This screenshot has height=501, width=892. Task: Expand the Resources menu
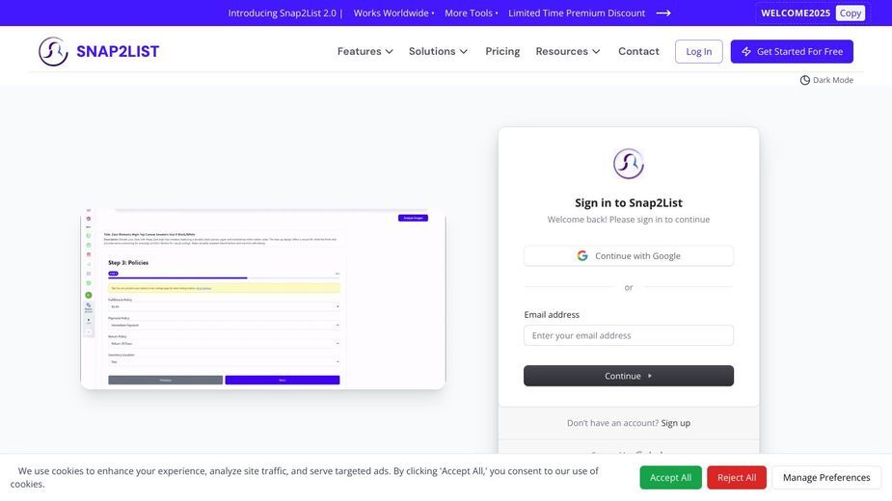click(568, 51)
